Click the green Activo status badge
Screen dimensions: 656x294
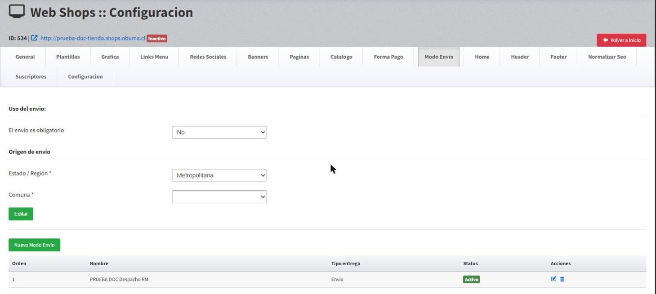[x=471, y=279]
